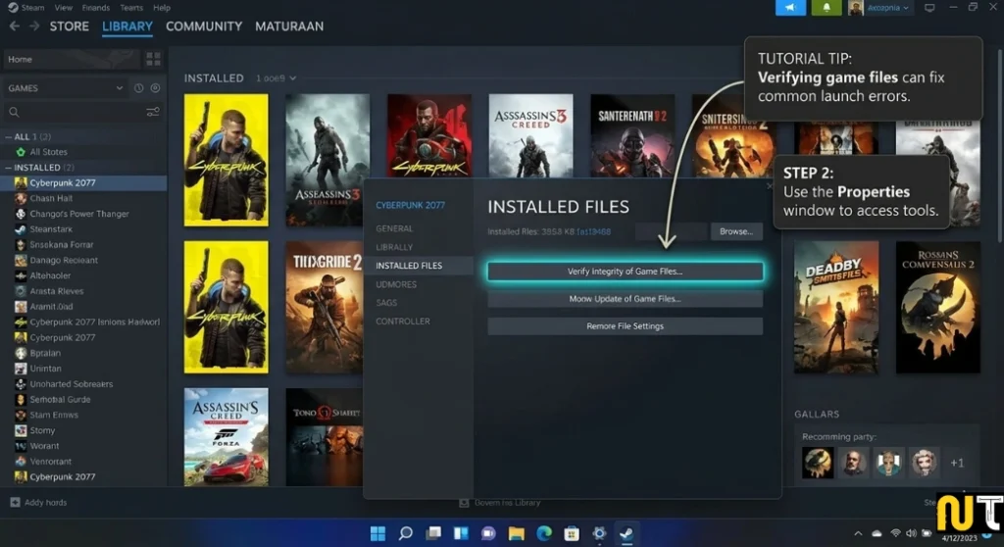Collapse the INSTALLED section in the sidebar
This screenshot has width=1004, height=547.
(x=8, y=168)
